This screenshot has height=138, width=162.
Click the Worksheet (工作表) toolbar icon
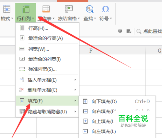(46, 9)
